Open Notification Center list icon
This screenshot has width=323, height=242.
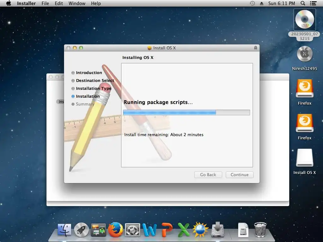[x=313, y=3]
